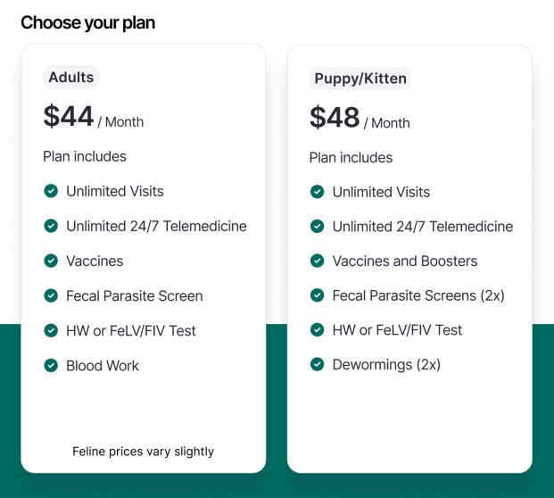
Task: Click the Choose your plan heading
Action: [87, 23]
